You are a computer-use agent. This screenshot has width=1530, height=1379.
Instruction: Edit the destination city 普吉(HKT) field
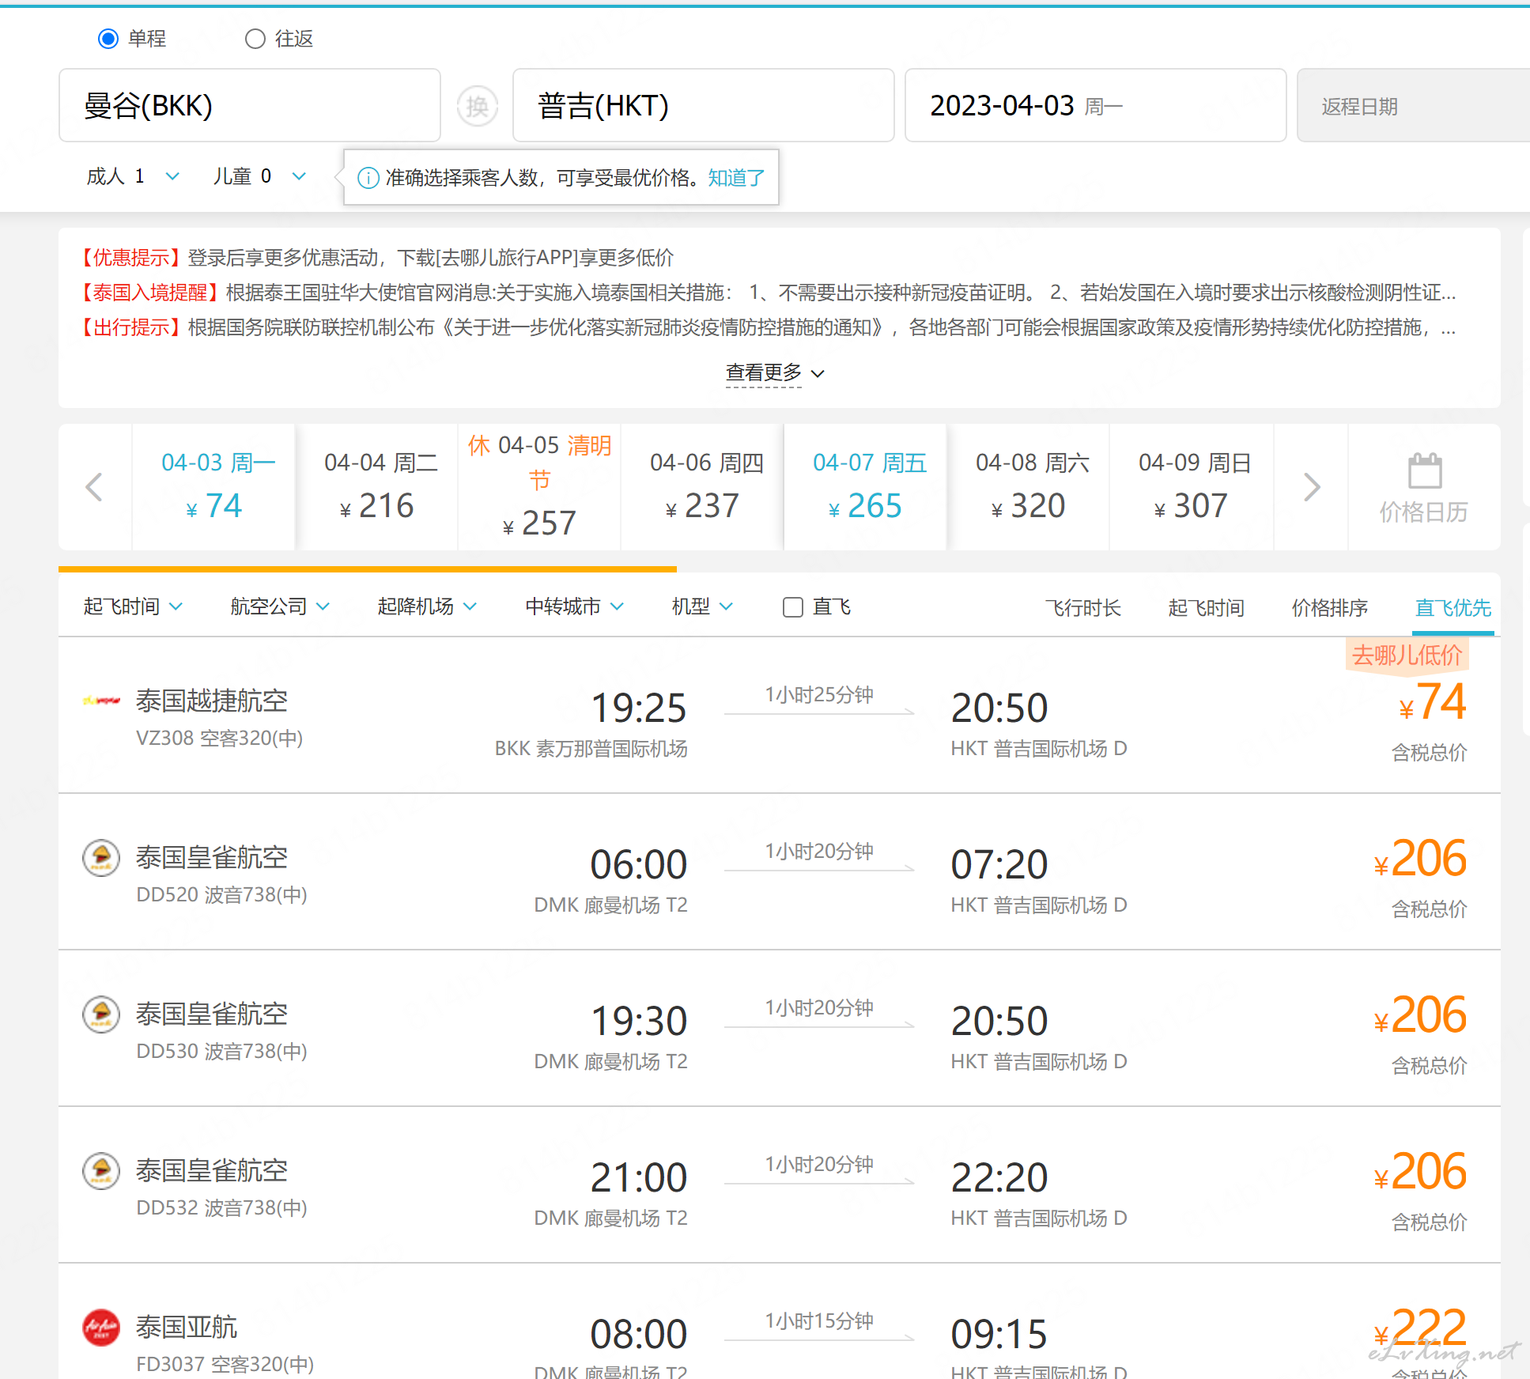pos(703,105)
